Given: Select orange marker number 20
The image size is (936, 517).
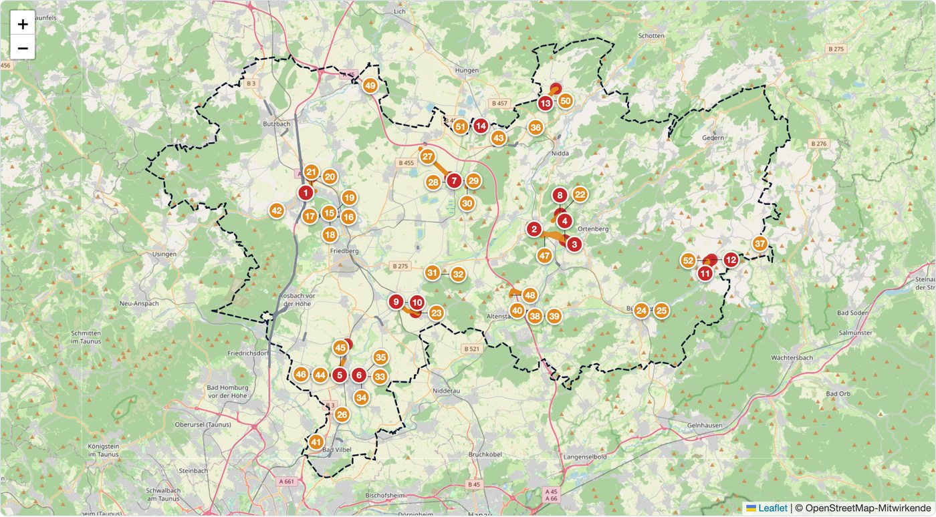Looking at the screenshot, I should (330, 176).
